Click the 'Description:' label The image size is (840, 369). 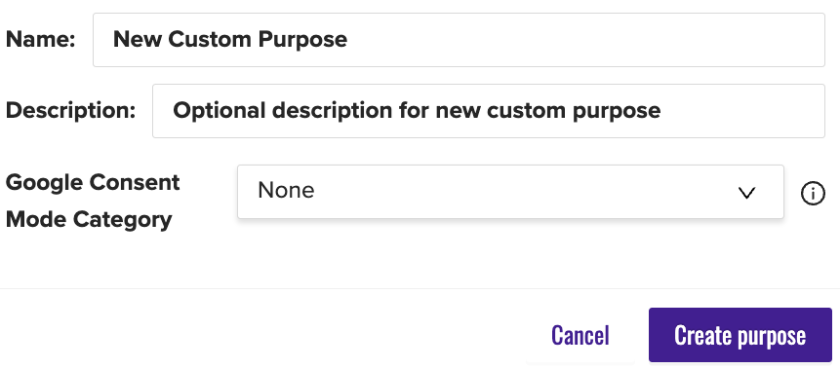pyautogui.click(x=70, y=111)
